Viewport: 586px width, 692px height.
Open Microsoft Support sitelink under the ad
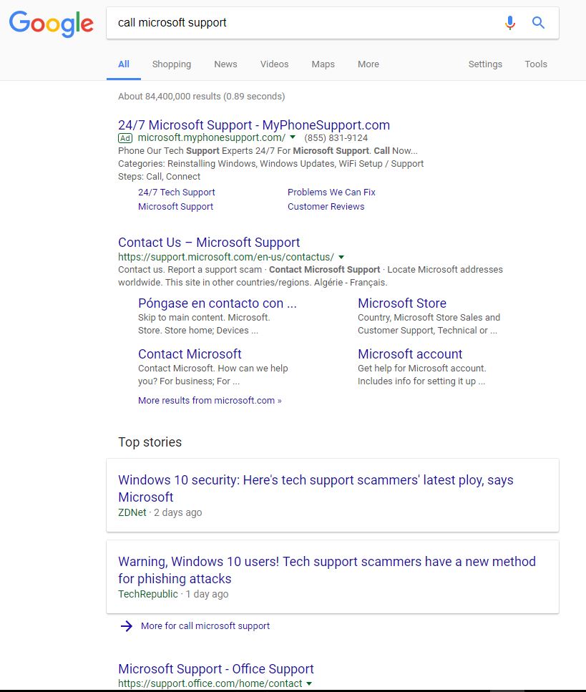click(x=175, y=207)
